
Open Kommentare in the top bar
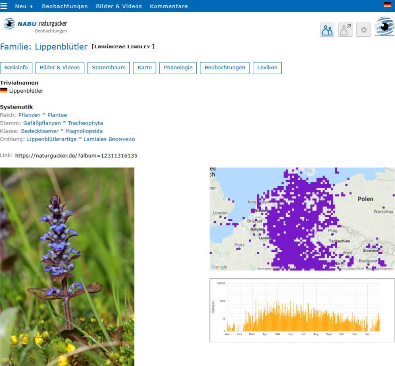(169, 6)
